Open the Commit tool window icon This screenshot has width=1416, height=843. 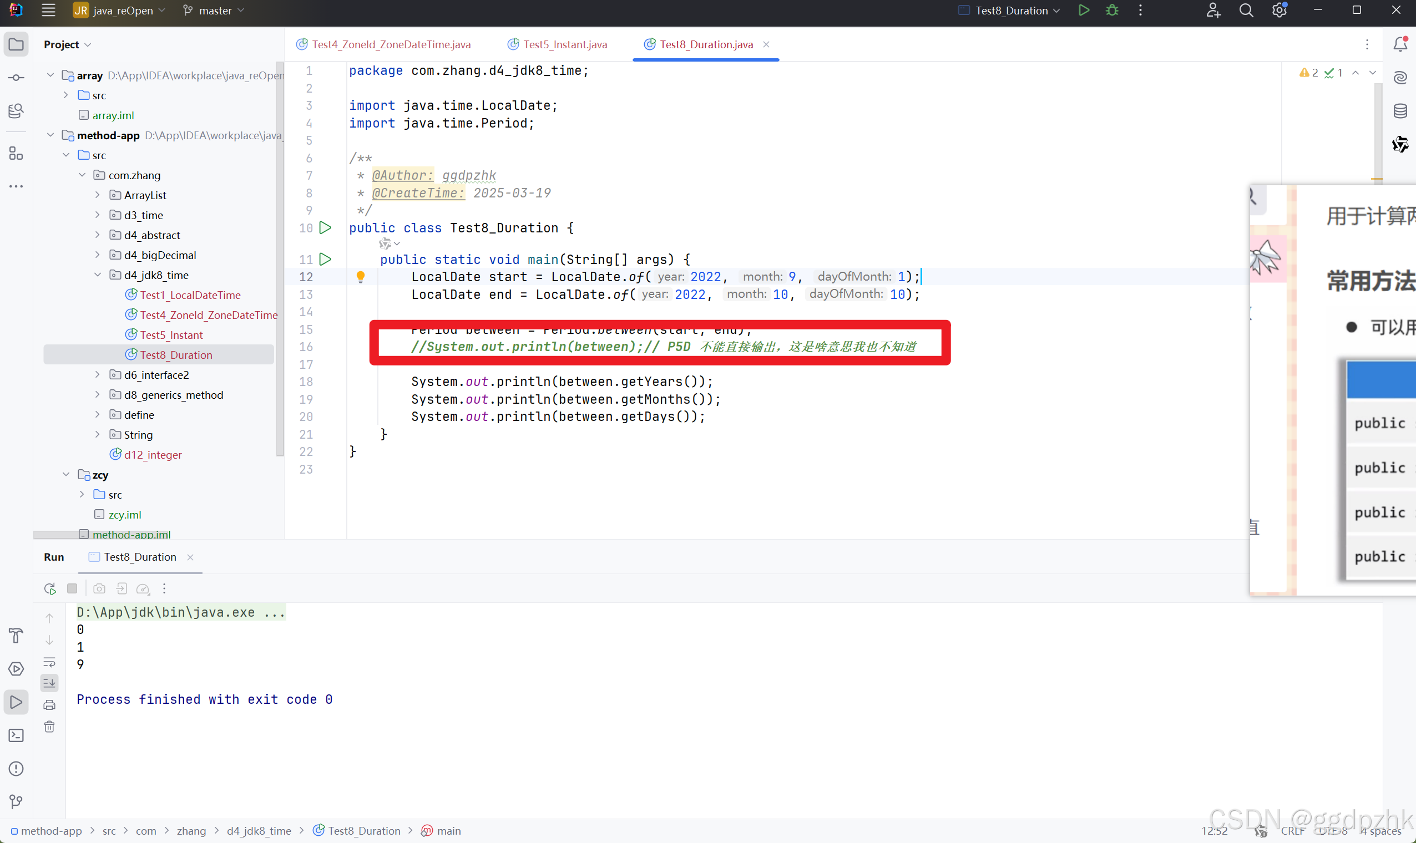coord(16,78)
